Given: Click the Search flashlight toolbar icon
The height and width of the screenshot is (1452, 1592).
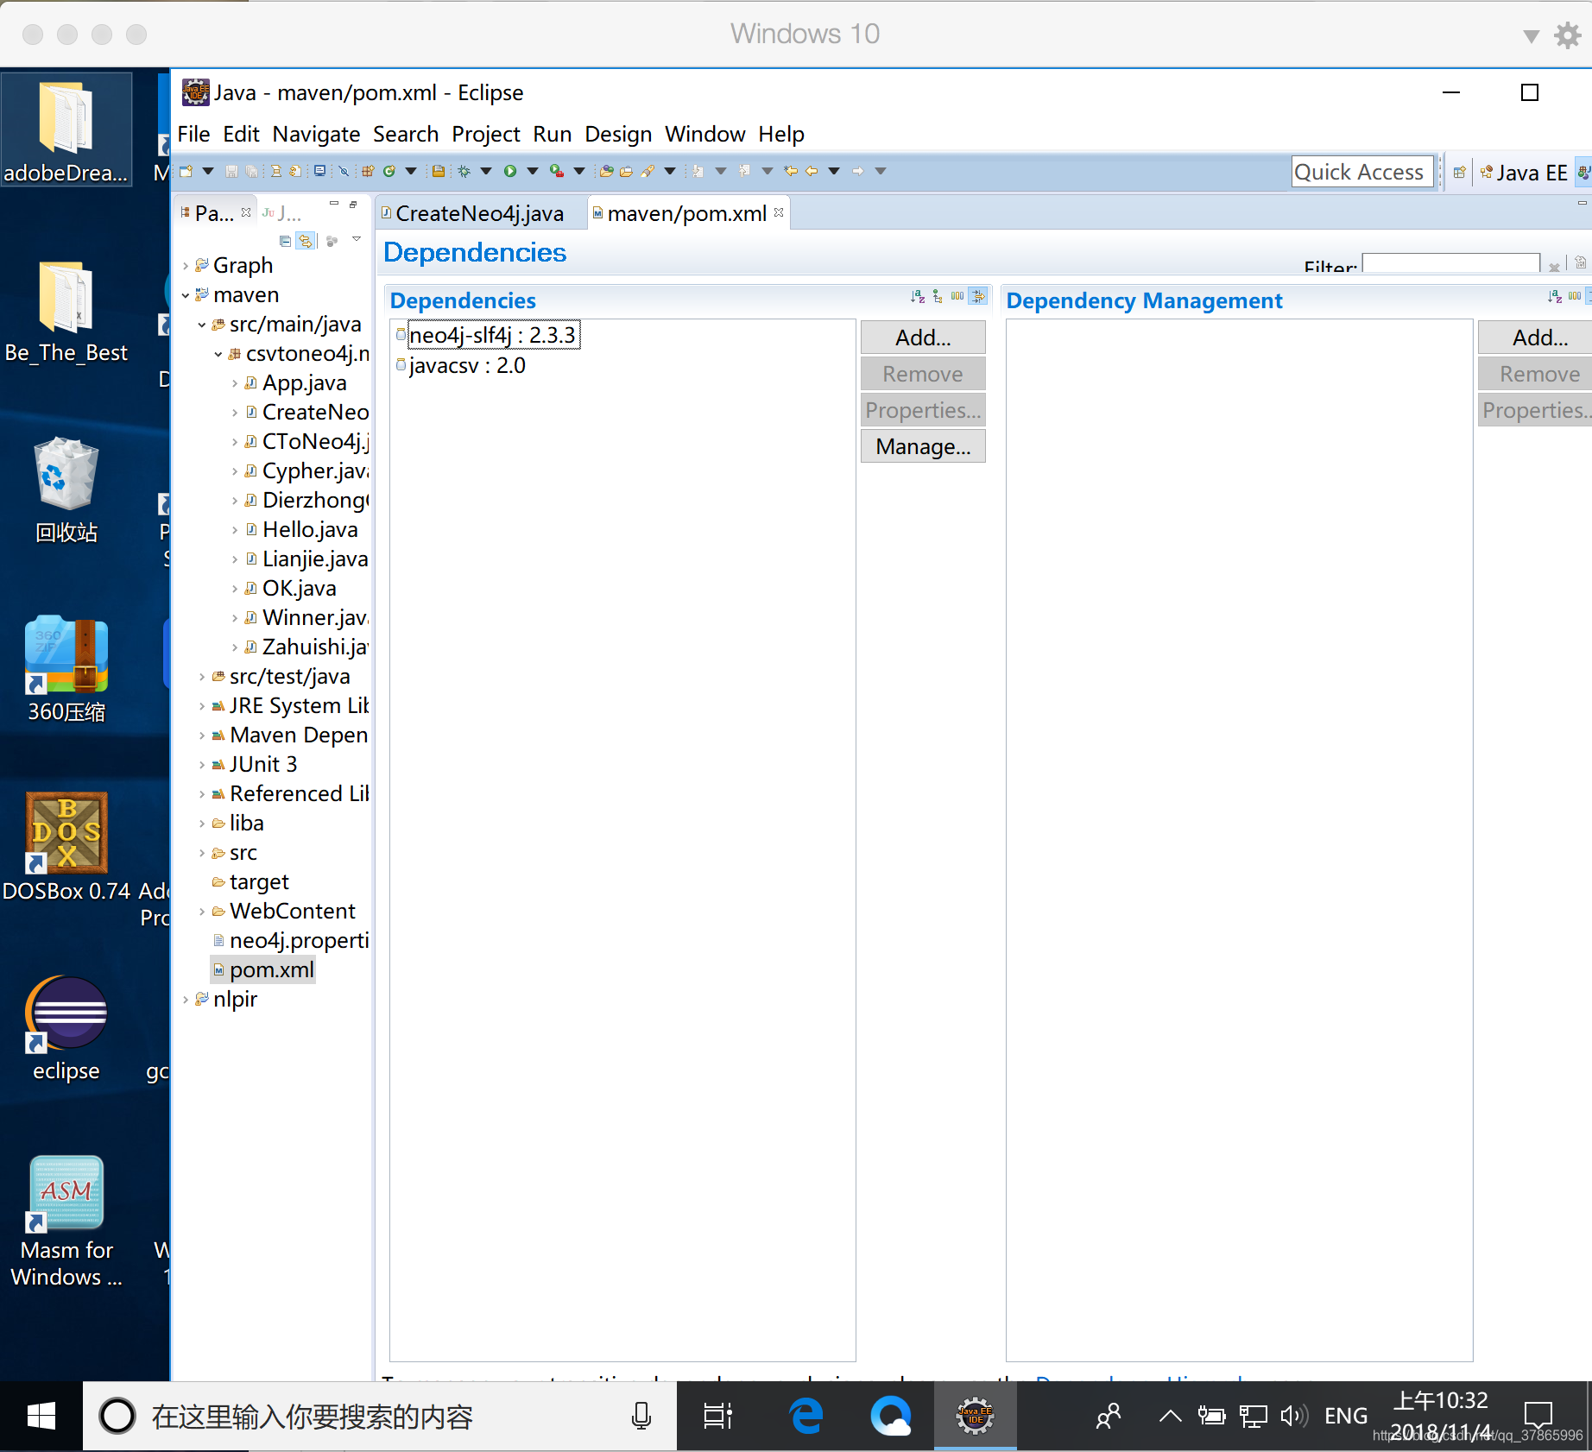Looking at the screenshot, I should coord(648,171).
